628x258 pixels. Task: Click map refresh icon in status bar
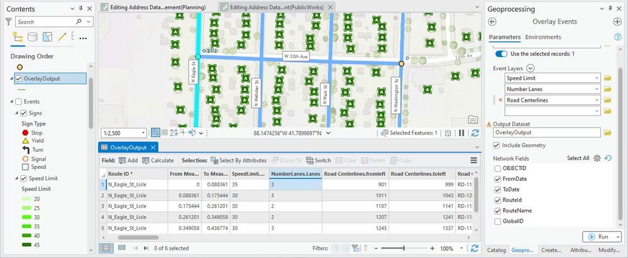pyautogui.click(x=475, y=133)
